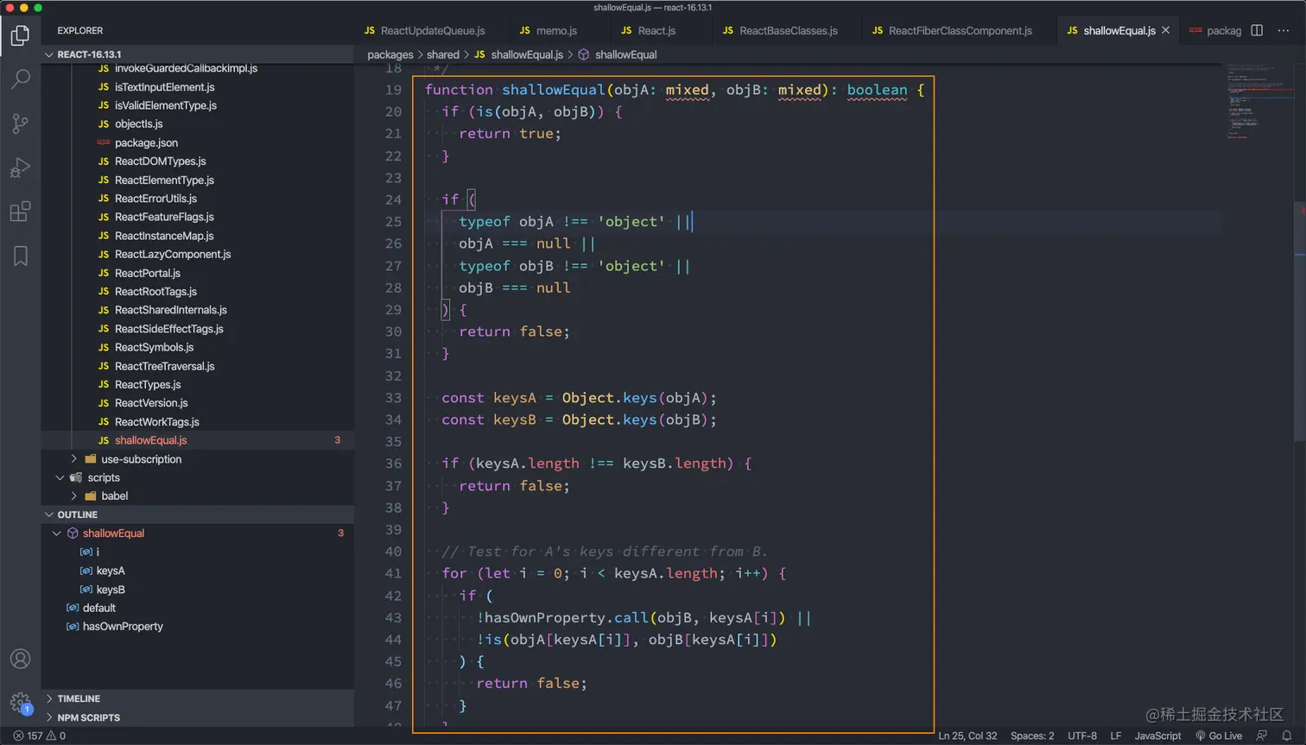Change the UTF-8 file encoding

point(1082,736)
